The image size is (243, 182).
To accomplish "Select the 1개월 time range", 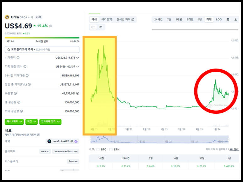I will (x=179, y=19).
